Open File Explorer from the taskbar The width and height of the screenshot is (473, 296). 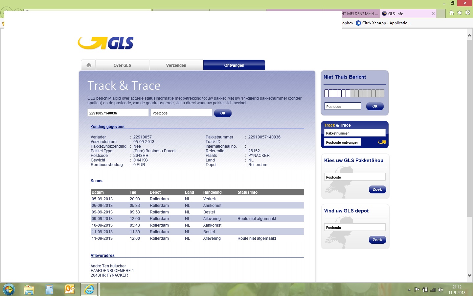[29, 289]
